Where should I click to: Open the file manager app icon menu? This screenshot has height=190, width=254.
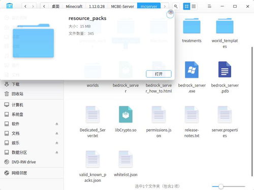(x=10, y=6)
